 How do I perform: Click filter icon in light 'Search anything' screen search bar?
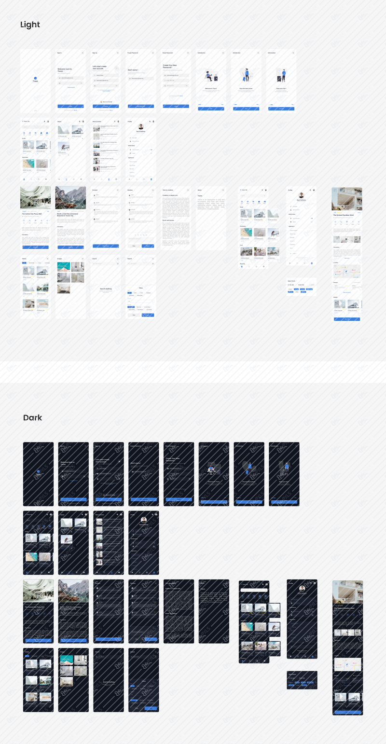click(x=117, y=263)
